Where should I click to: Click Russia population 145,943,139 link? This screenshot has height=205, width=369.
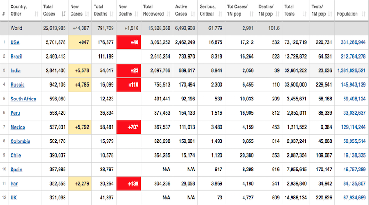click(x=353, y=85)
